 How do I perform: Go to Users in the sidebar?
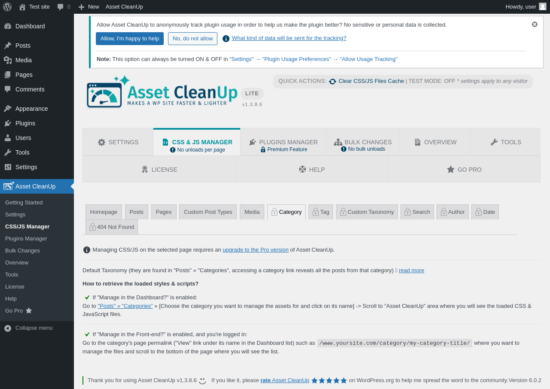[x=37, y=138]
